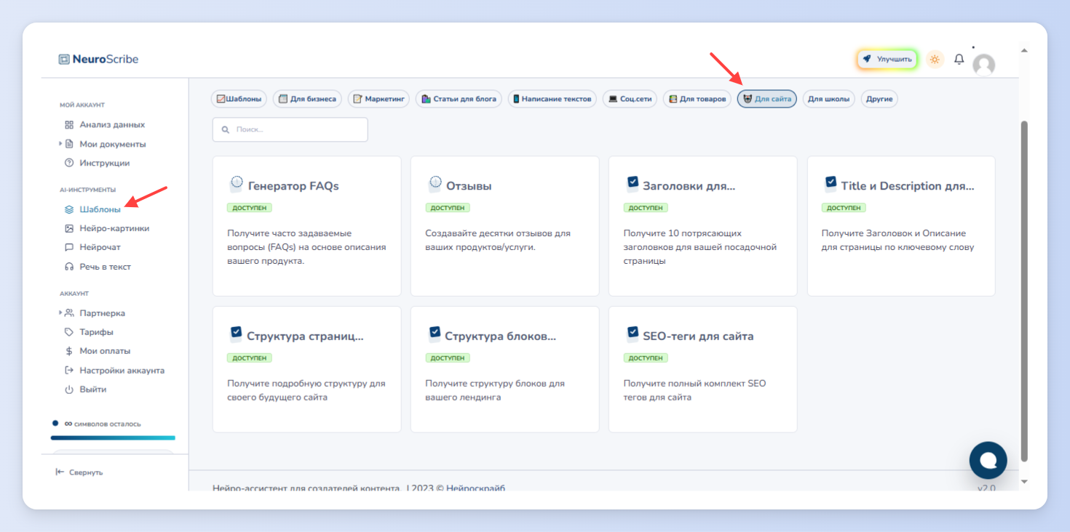Click the Структура блоков... card icon
The image size is (1070, 532).
pyautogui.click(x=435, y=334)
